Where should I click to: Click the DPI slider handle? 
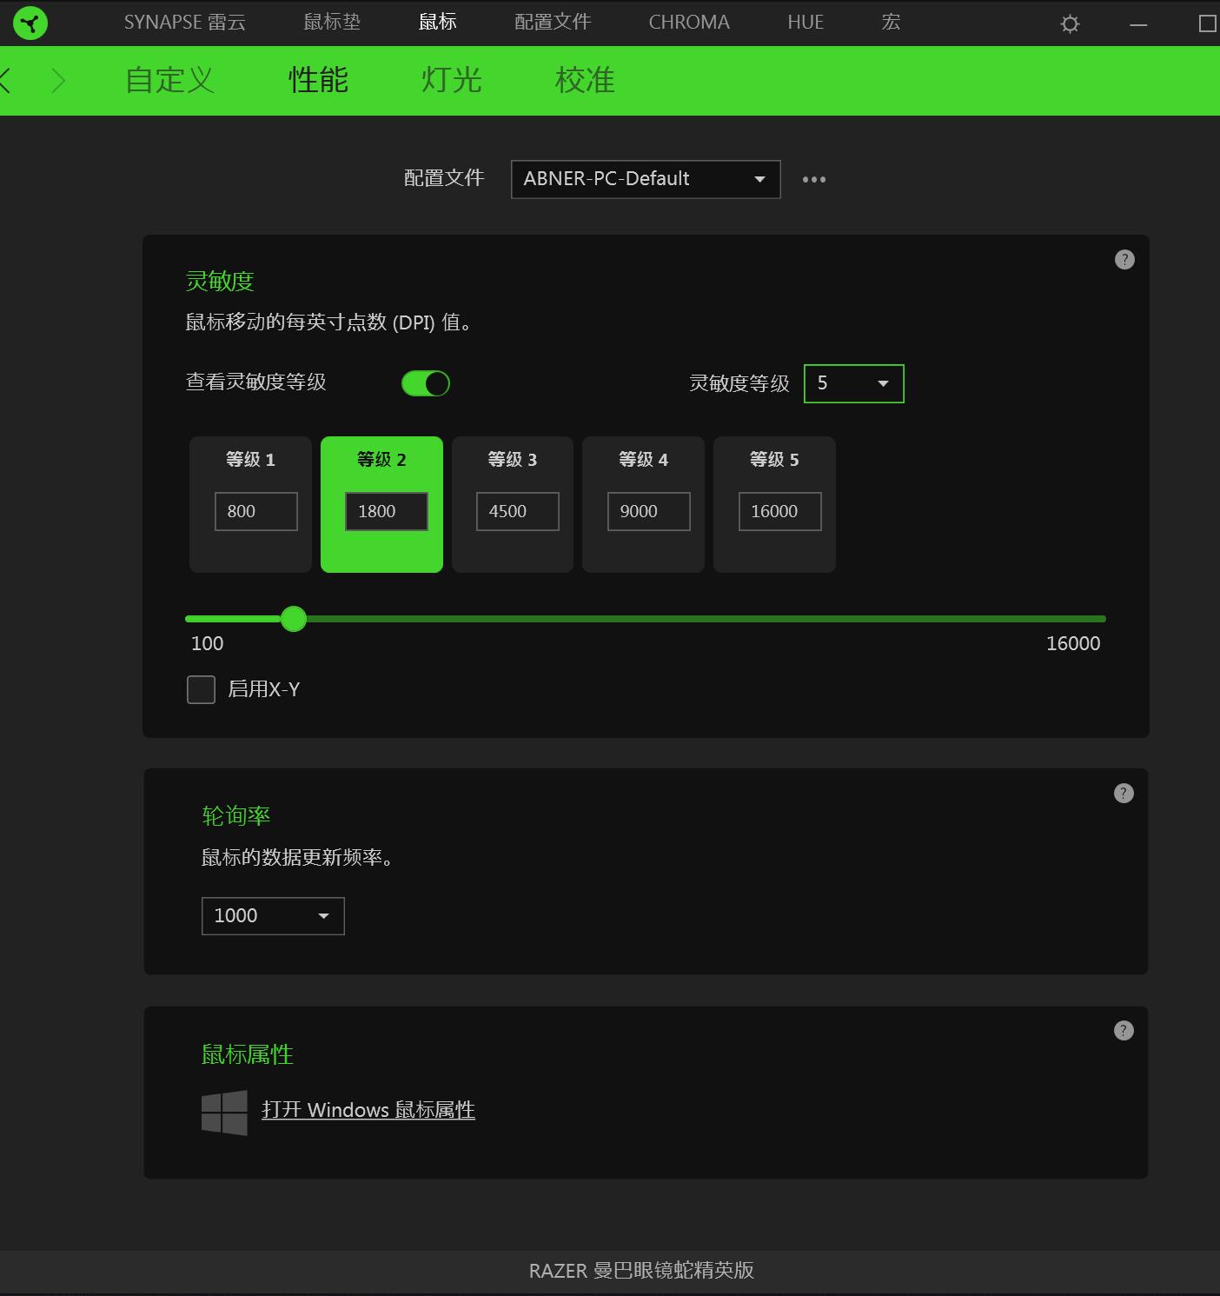[x=293, y=618]
